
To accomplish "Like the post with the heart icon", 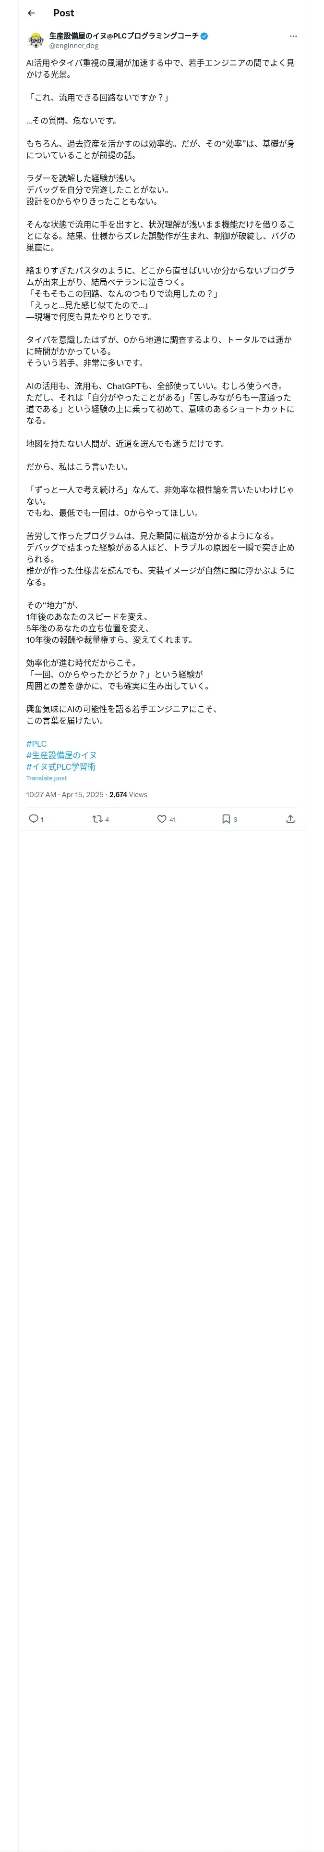I will [162, 818].
